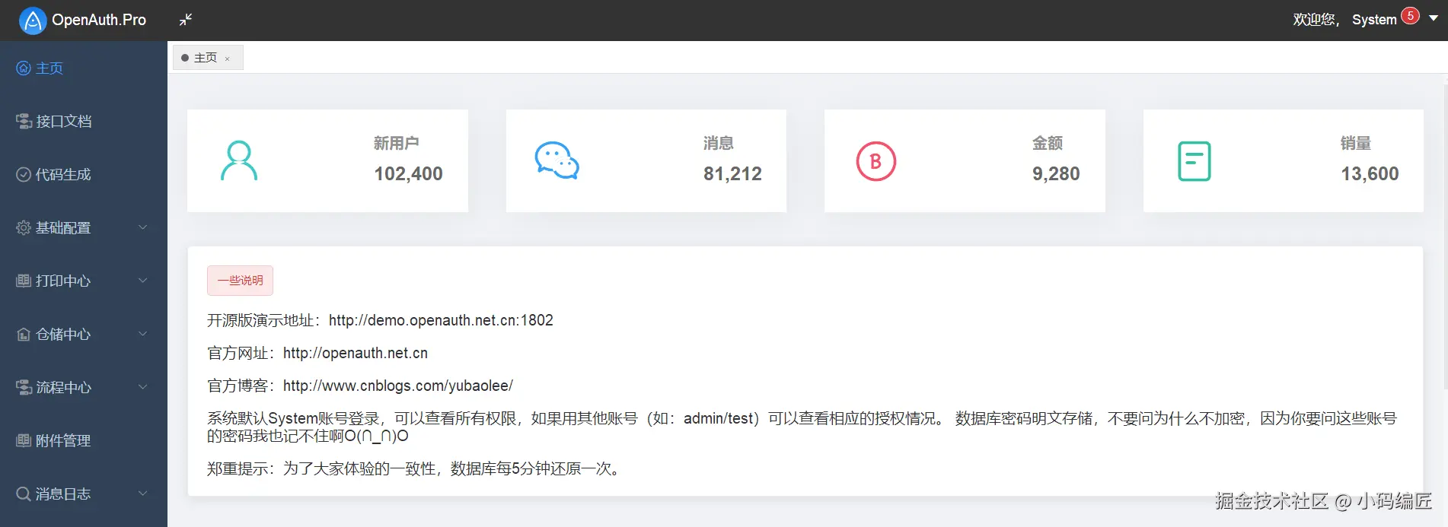Expand the 打印中心 submenu chevron
Screen dimensions: 1448x527
(142, 281)
